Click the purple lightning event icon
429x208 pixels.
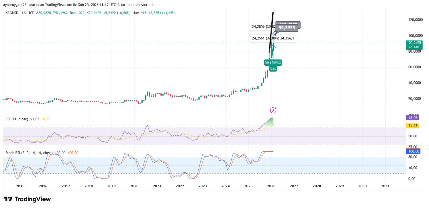(x=273, y=110)
